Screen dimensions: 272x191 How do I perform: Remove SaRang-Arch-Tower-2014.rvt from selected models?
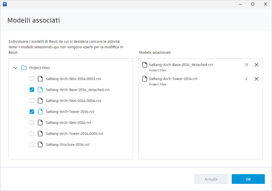(x=256, y=79)
